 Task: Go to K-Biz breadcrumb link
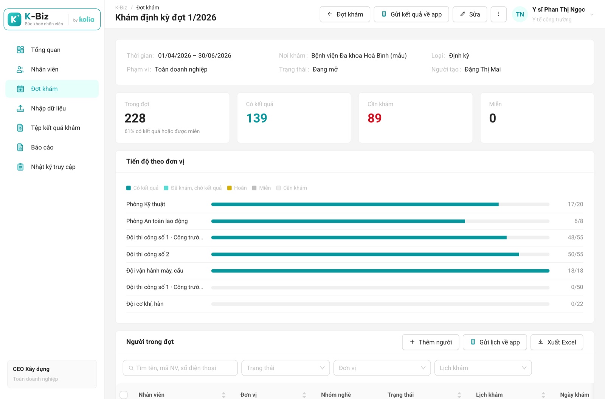[x=121, y=8]
